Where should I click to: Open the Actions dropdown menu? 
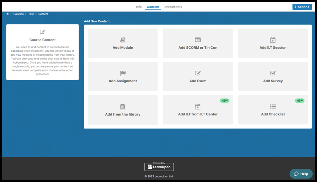tap(302, 7)
